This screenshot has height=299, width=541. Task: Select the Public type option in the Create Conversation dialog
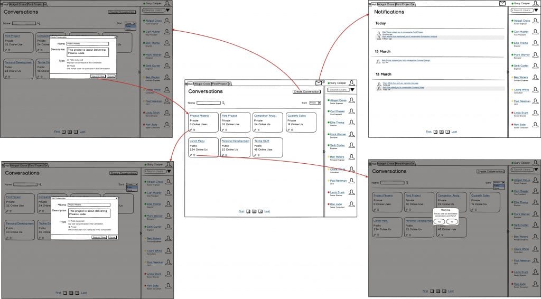coord(68,60)
